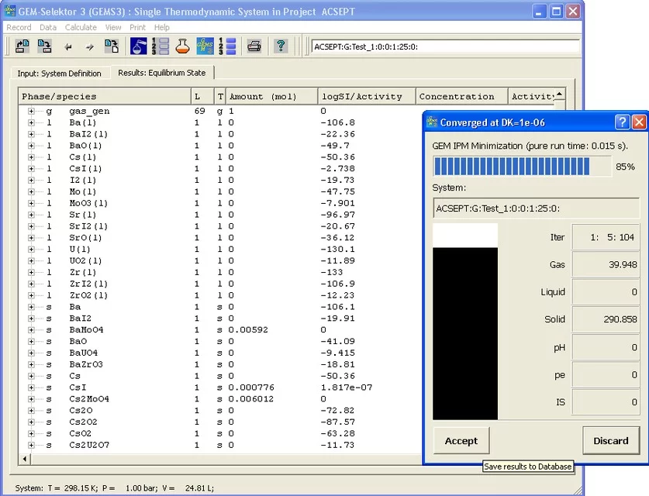Expand the BaZrO3 phase row
This screenshot has height=496, width=649.
31,364
